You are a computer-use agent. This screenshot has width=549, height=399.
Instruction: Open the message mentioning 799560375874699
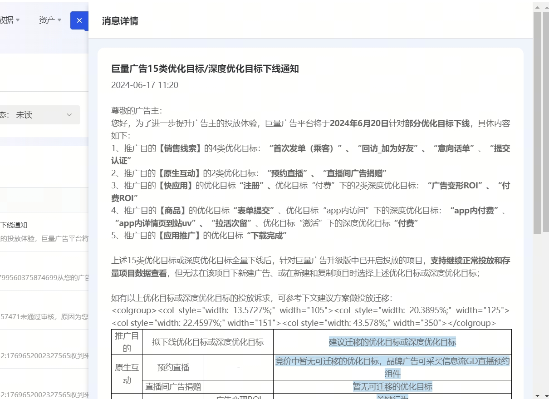click(x=44, y=271)
